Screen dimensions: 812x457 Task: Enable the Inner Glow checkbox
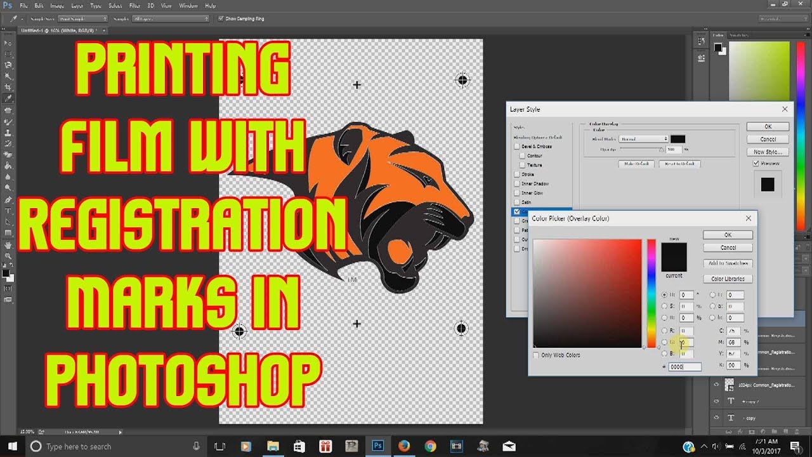517,192
